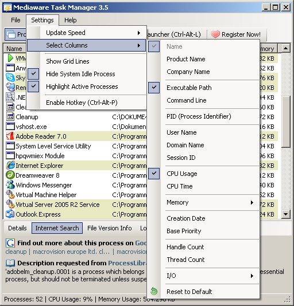Select Domain Name column entry
The width and height of the screenshot is (294, 306).
203,145
